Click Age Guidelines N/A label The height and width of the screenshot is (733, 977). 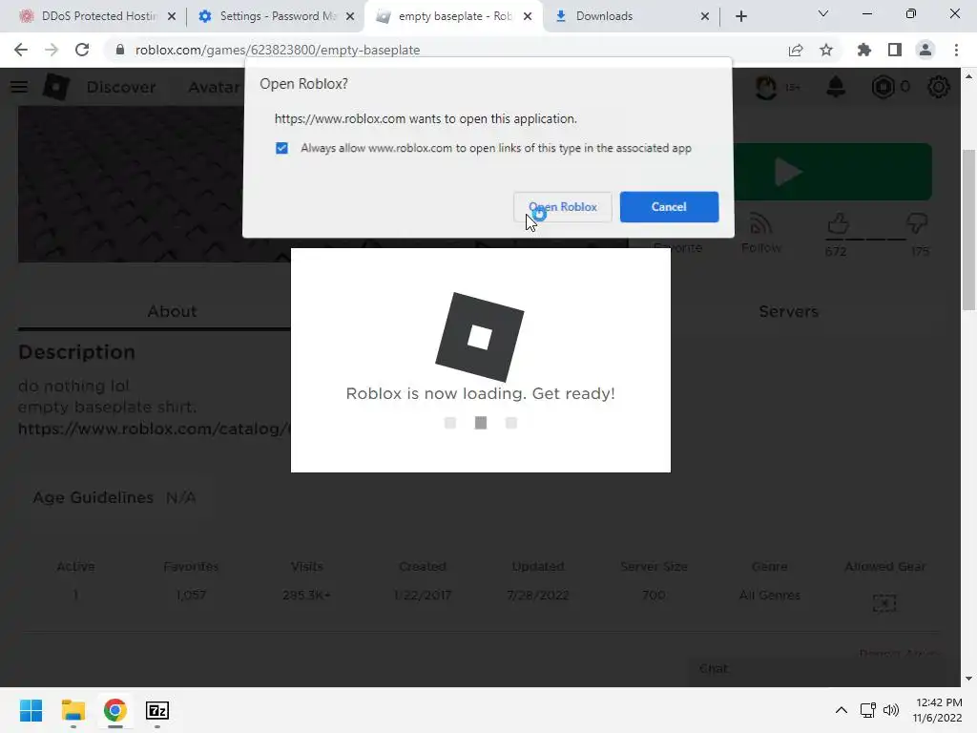(114, 497)
